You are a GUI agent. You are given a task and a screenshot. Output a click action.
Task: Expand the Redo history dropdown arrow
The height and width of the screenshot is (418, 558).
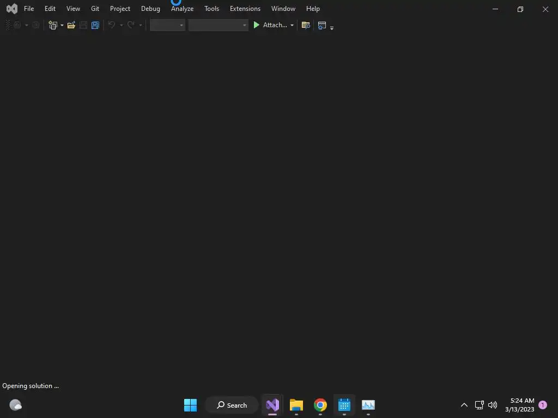(141, 25)
